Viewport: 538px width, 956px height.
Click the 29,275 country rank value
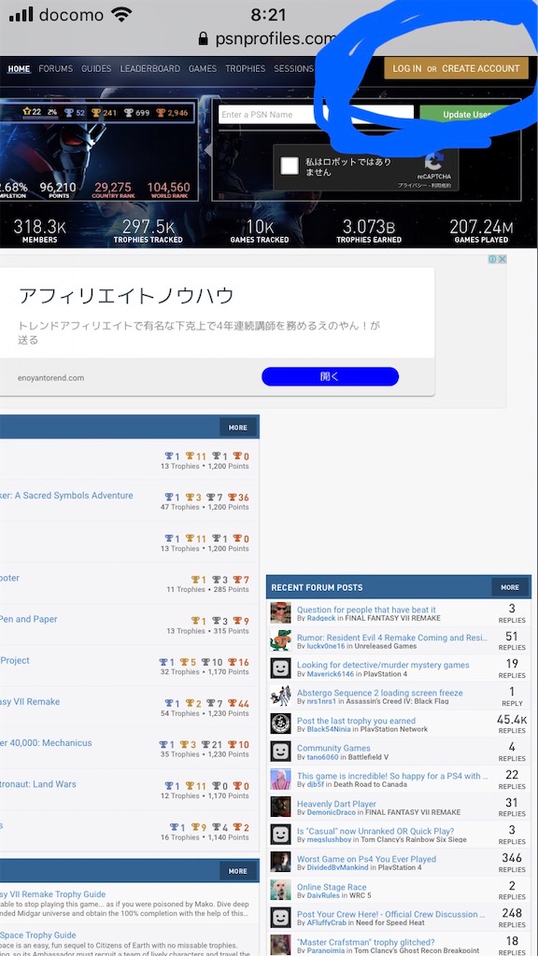pos(113,187)
